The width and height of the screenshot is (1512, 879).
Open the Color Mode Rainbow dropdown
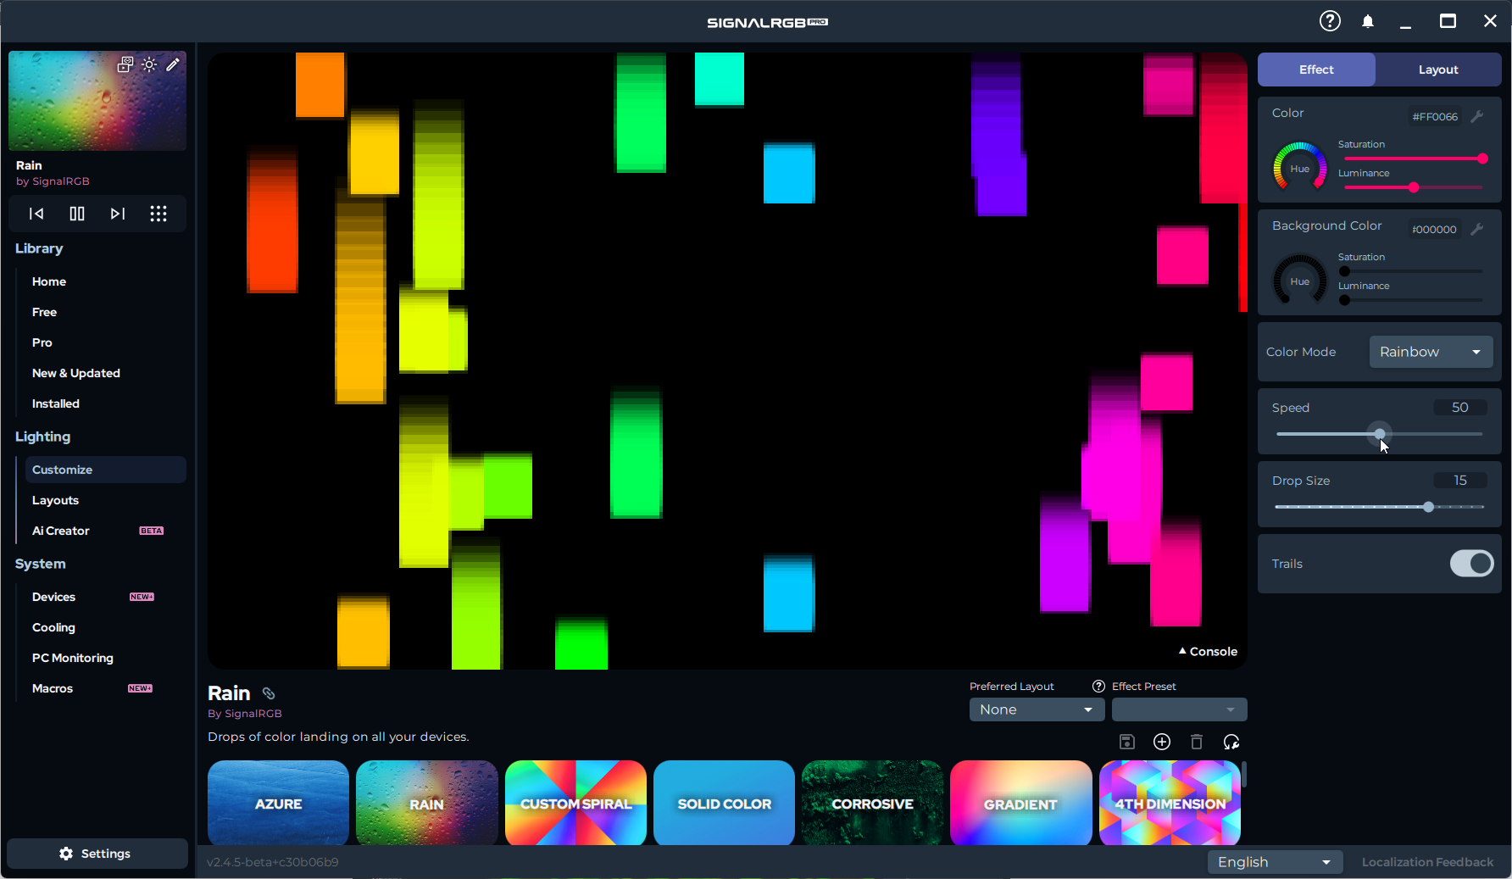(x=1431, y=352)
